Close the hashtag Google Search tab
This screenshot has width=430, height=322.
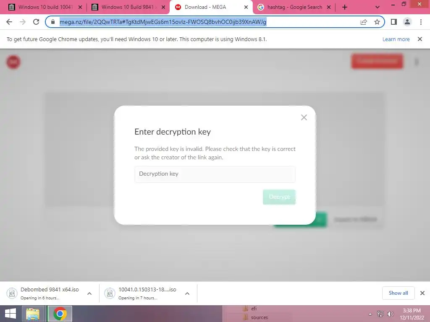pos(329,7)
